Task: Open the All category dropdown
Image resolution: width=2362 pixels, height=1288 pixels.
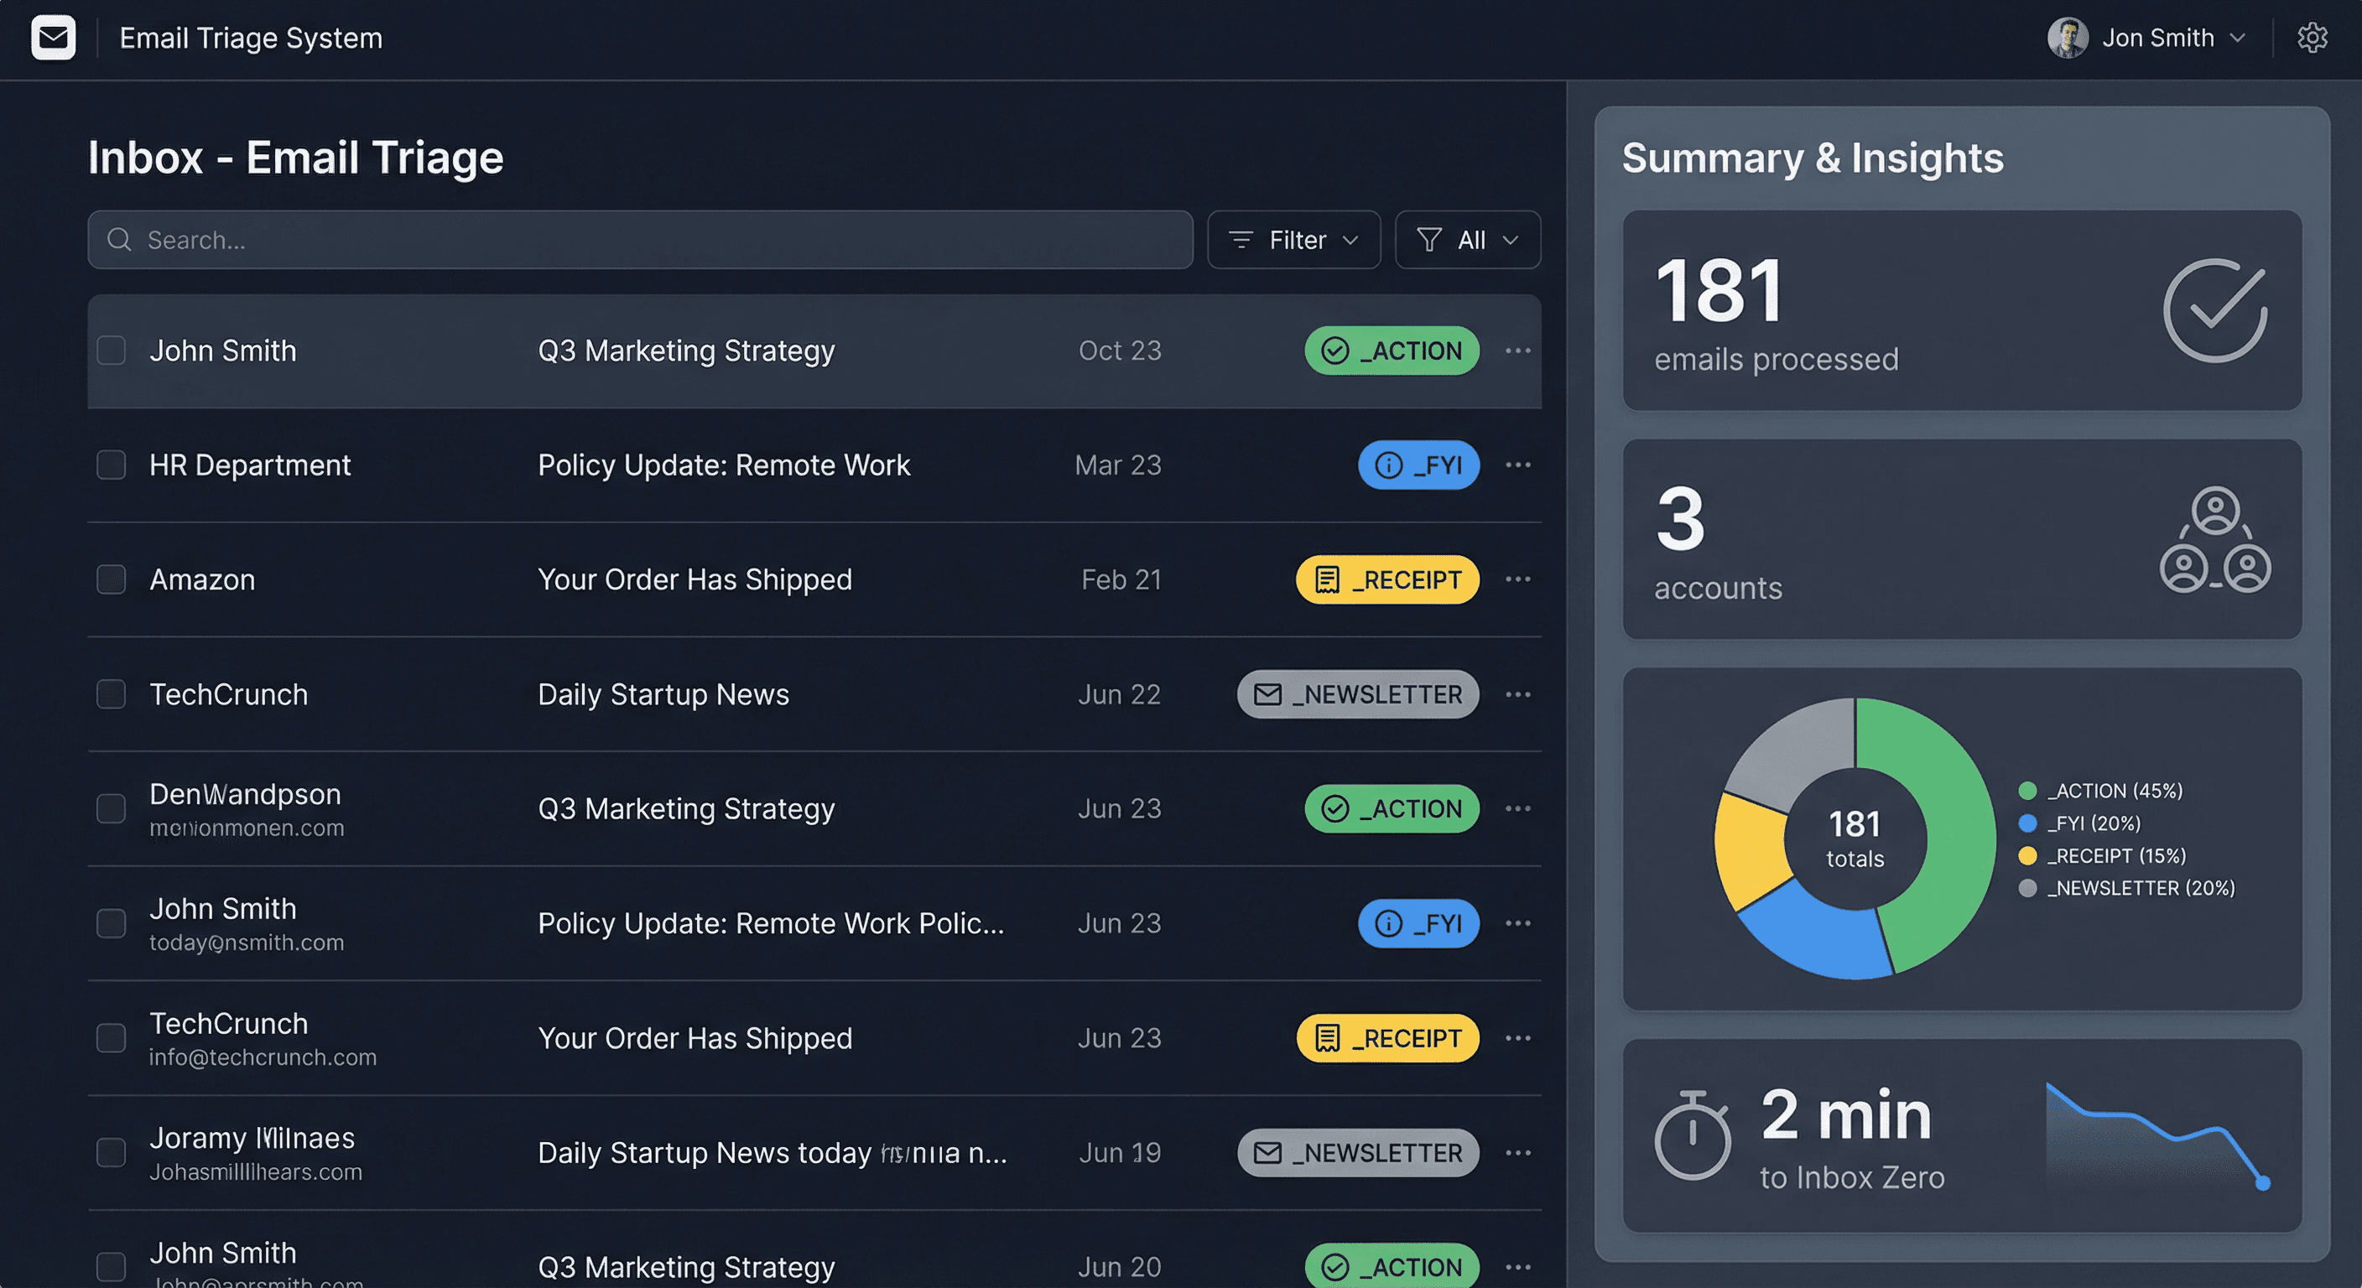Action: (1467, 239)
